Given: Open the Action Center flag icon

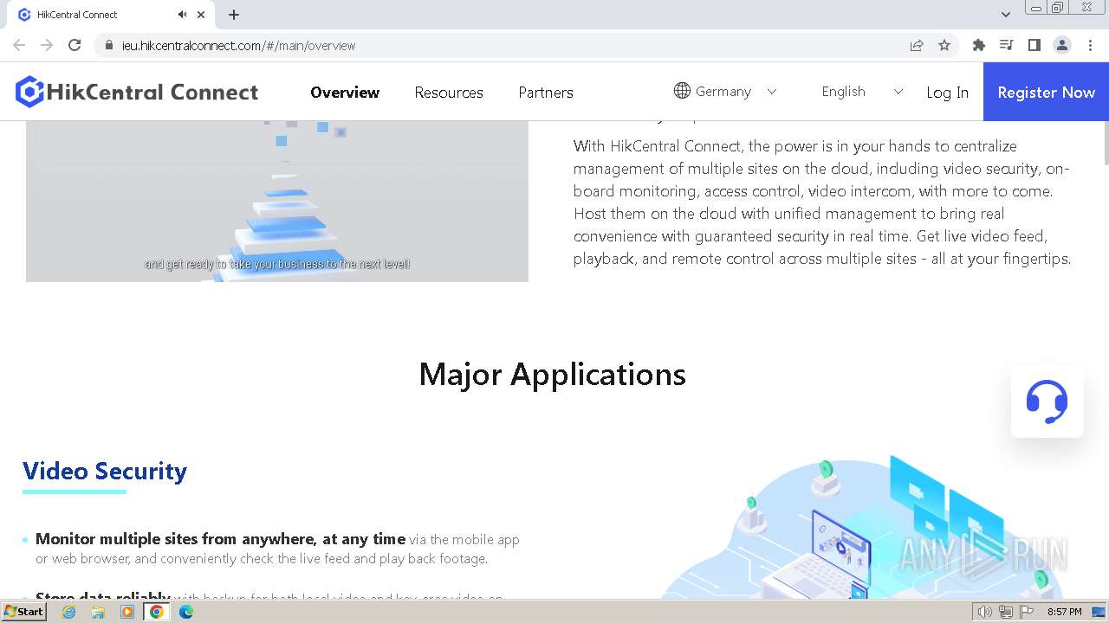Looking at the screenshot, I should click(x=1027, y=612).
